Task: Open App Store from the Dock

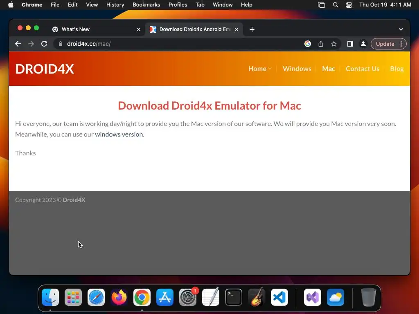Action: point(165,297)
